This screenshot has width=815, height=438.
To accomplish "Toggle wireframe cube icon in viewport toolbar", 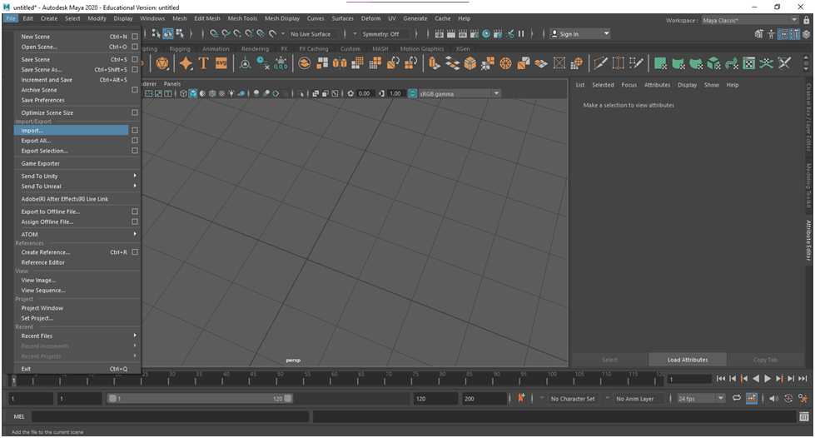I will click(183, 93).
